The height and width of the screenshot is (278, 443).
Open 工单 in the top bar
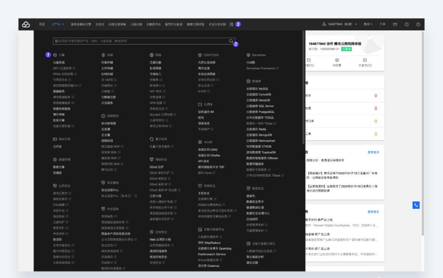[382, 25]
